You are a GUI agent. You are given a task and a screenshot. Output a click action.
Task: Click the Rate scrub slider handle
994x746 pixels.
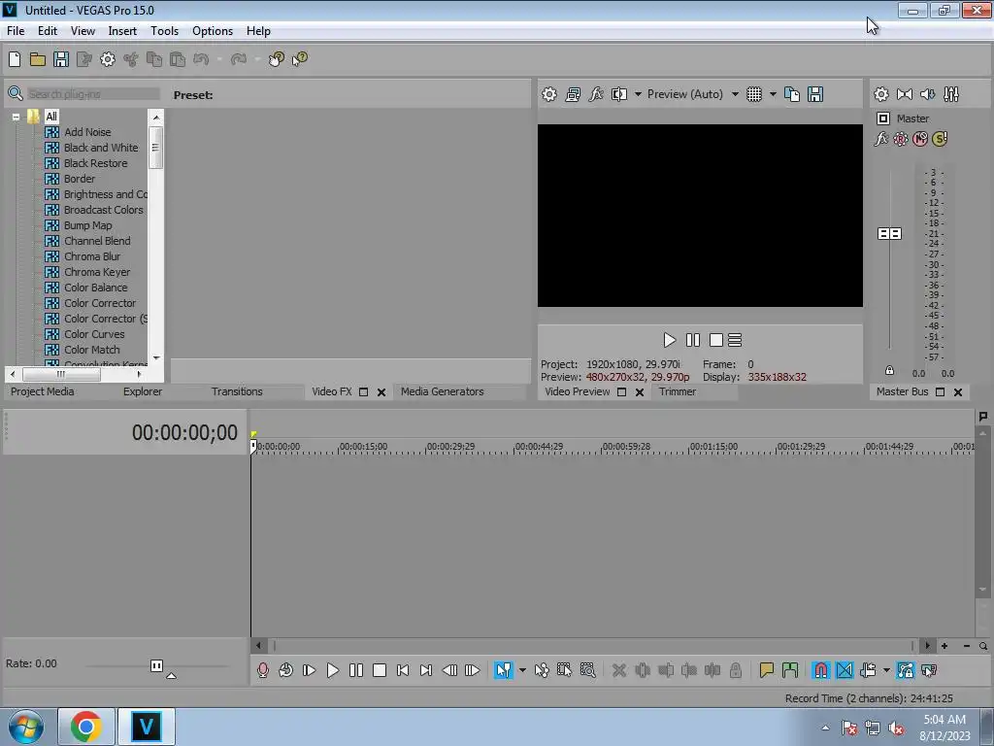coord(156,666)
